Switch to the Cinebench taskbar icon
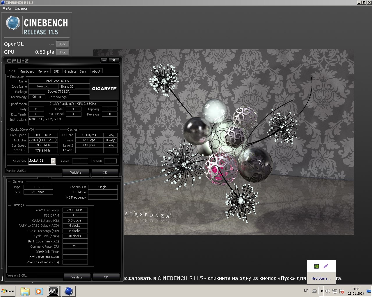Image resolution: width=372 pixels, height=297 pixels. (69, 291)
